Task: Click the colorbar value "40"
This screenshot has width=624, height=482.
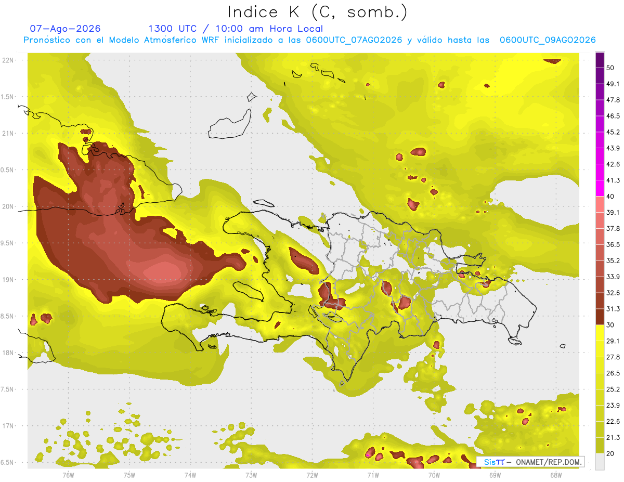Action: click(x=611, y=197)
